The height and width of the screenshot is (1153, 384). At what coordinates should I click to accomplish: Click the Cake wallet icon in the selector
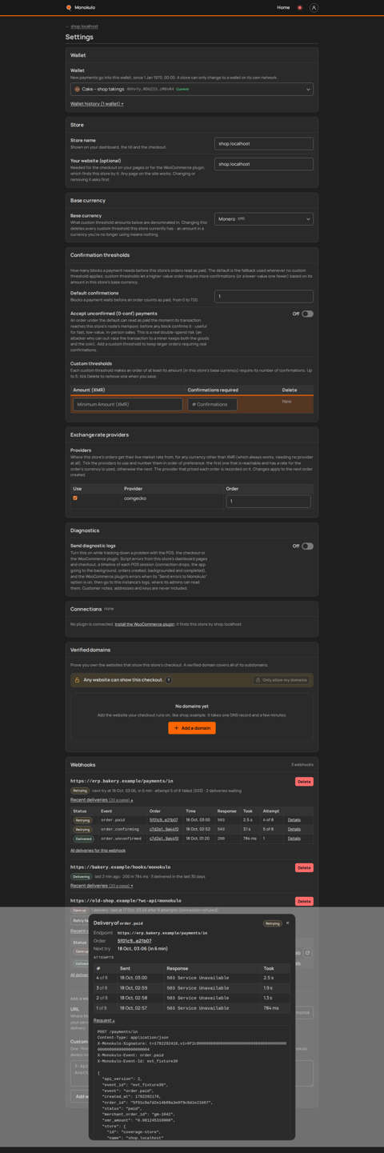(77, 90)
